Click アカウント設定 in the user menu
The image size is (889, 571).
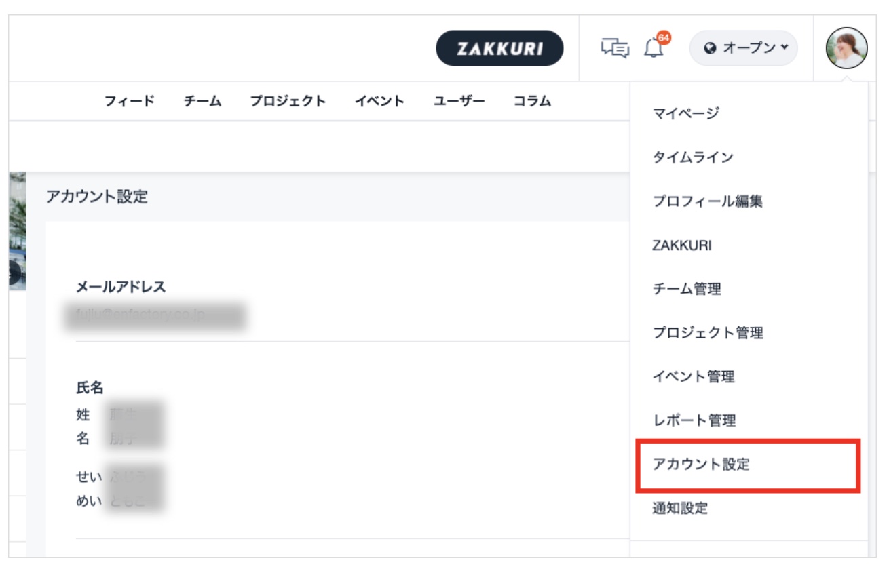click(701, 465)
